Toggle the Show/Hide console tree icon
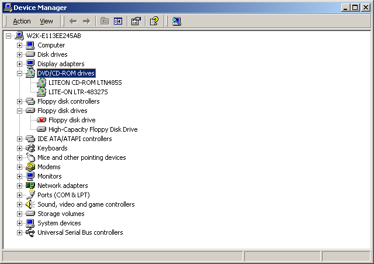Screen dimensions: 374x264 pos(118,21)
